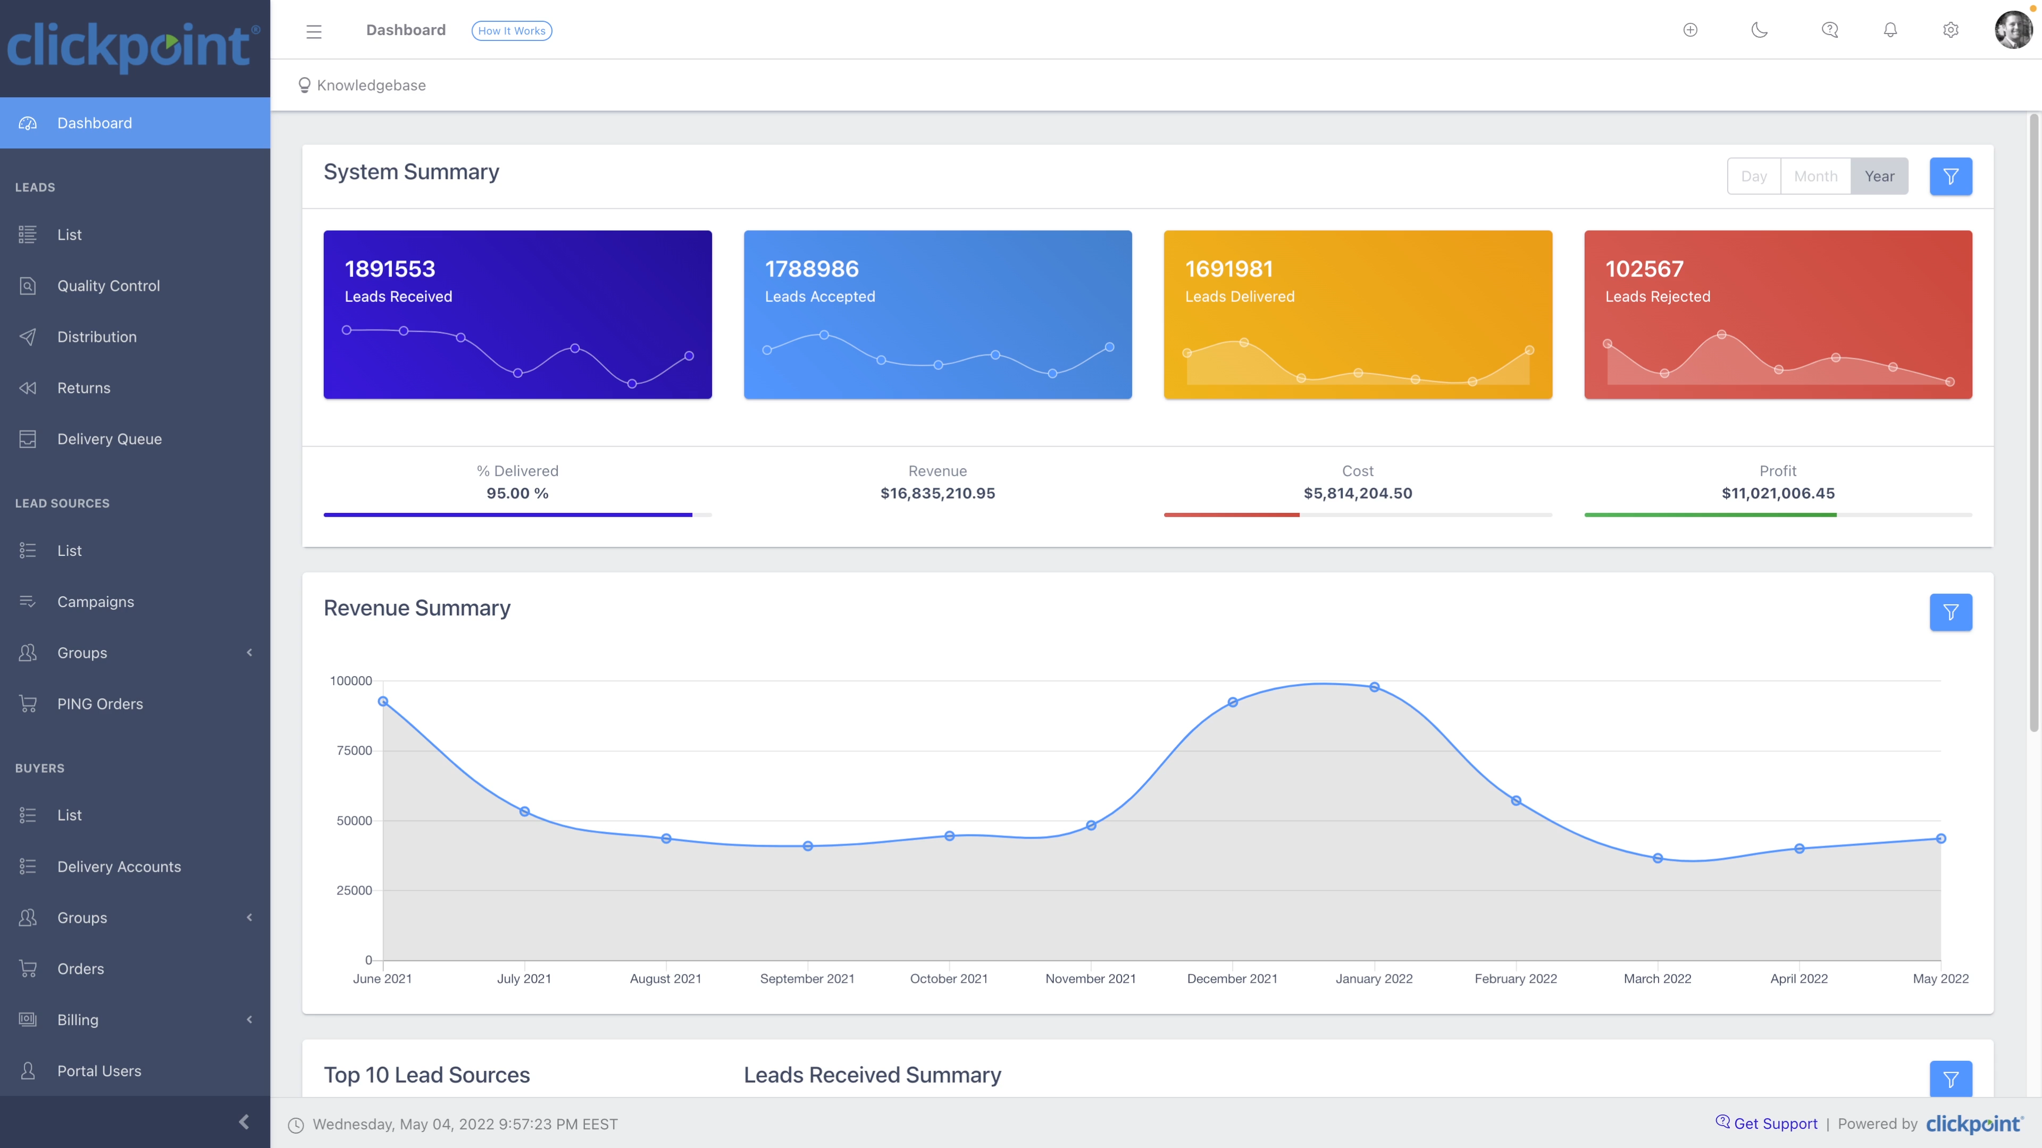This screenshot has width=2042, height=1148.
Task: Open Delivery Queue inbox item
Action: click(x=135, y=439)
